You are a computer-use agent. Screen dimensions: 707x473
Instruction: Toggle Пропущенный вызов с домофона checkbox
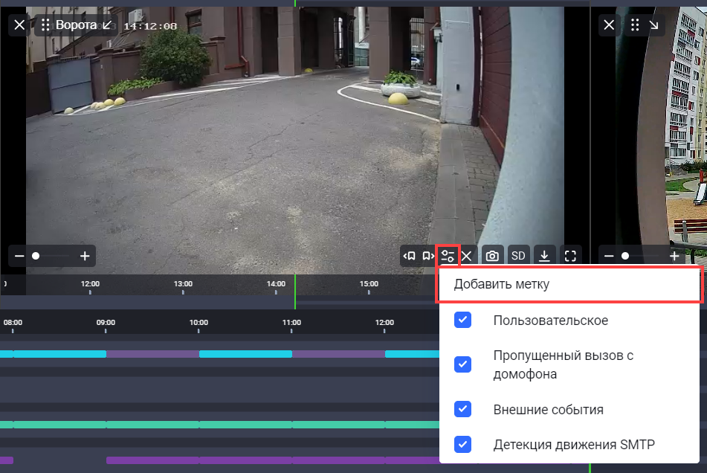[x=462, y=364]
